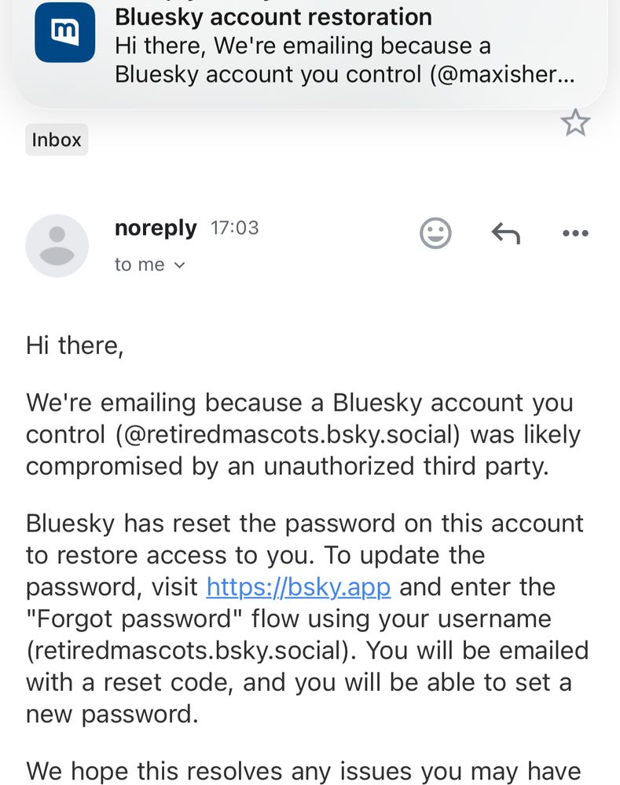Tap the 'We hope this resolves' line
Screen dimensions: 620x785
[x=303, y=771]
